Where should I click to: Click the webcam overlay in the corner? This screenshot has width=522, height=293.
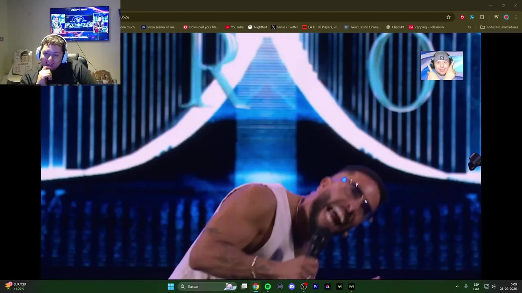[60, 42]
